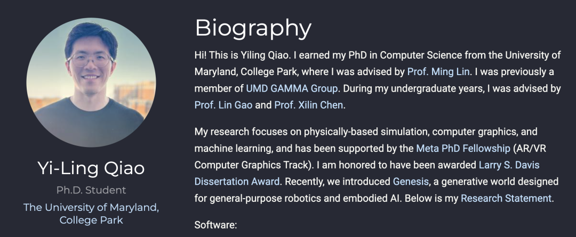
Task: Click the circular profile photo
Action: coord(91,82)
